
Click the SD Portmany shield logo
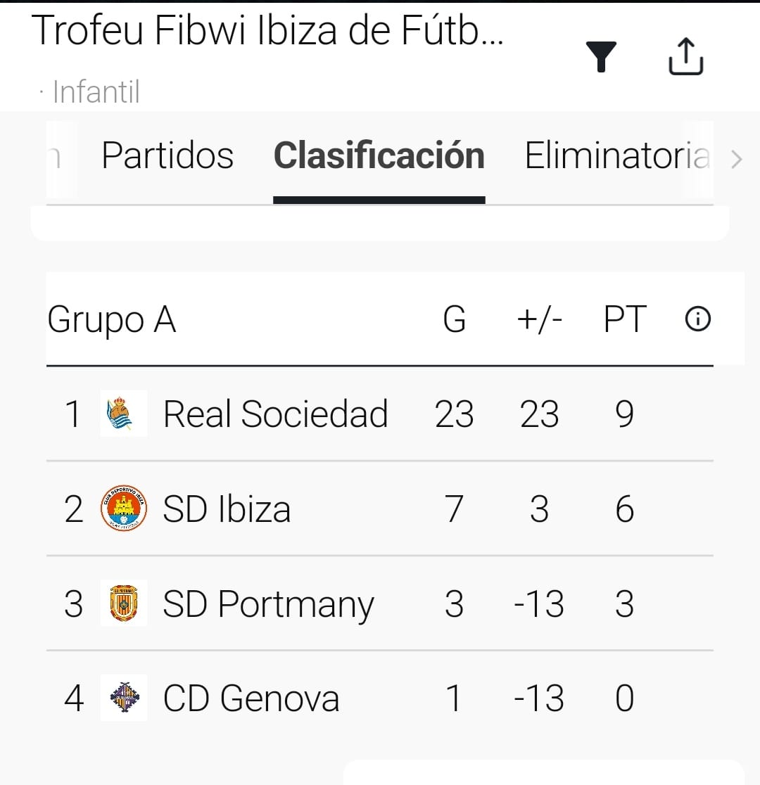click(x=124, y=604)
